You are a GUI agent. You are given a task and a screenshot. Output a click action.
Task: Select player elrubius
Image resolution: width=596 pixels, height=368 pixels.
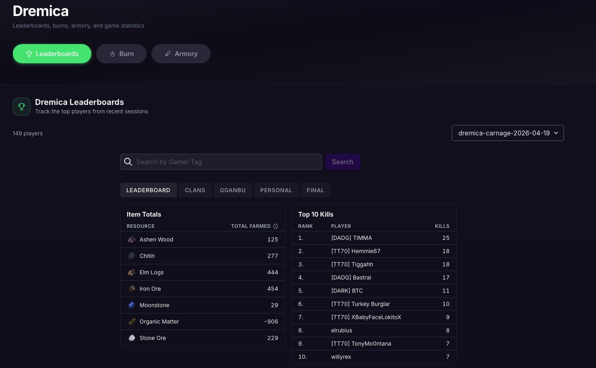point(342,330)
